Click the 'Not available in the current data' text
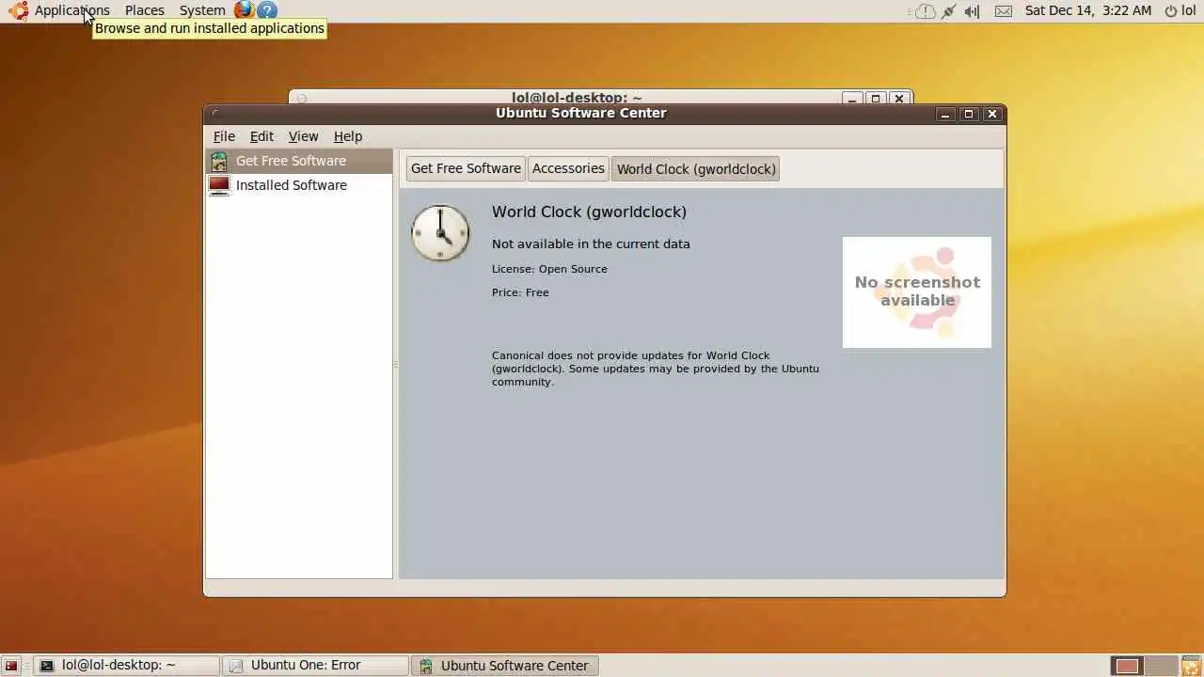 click(x=591, y=244)
